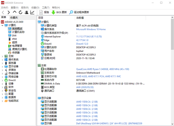The height and width of the screenshot is (126, 174).
Task: Click the 配置 tree icon
Action: click(6, 94)
